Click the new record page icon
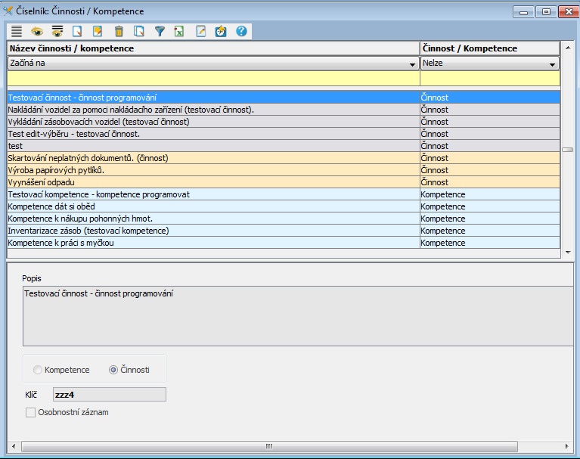The image size is (580, 459). click(77, 31)
